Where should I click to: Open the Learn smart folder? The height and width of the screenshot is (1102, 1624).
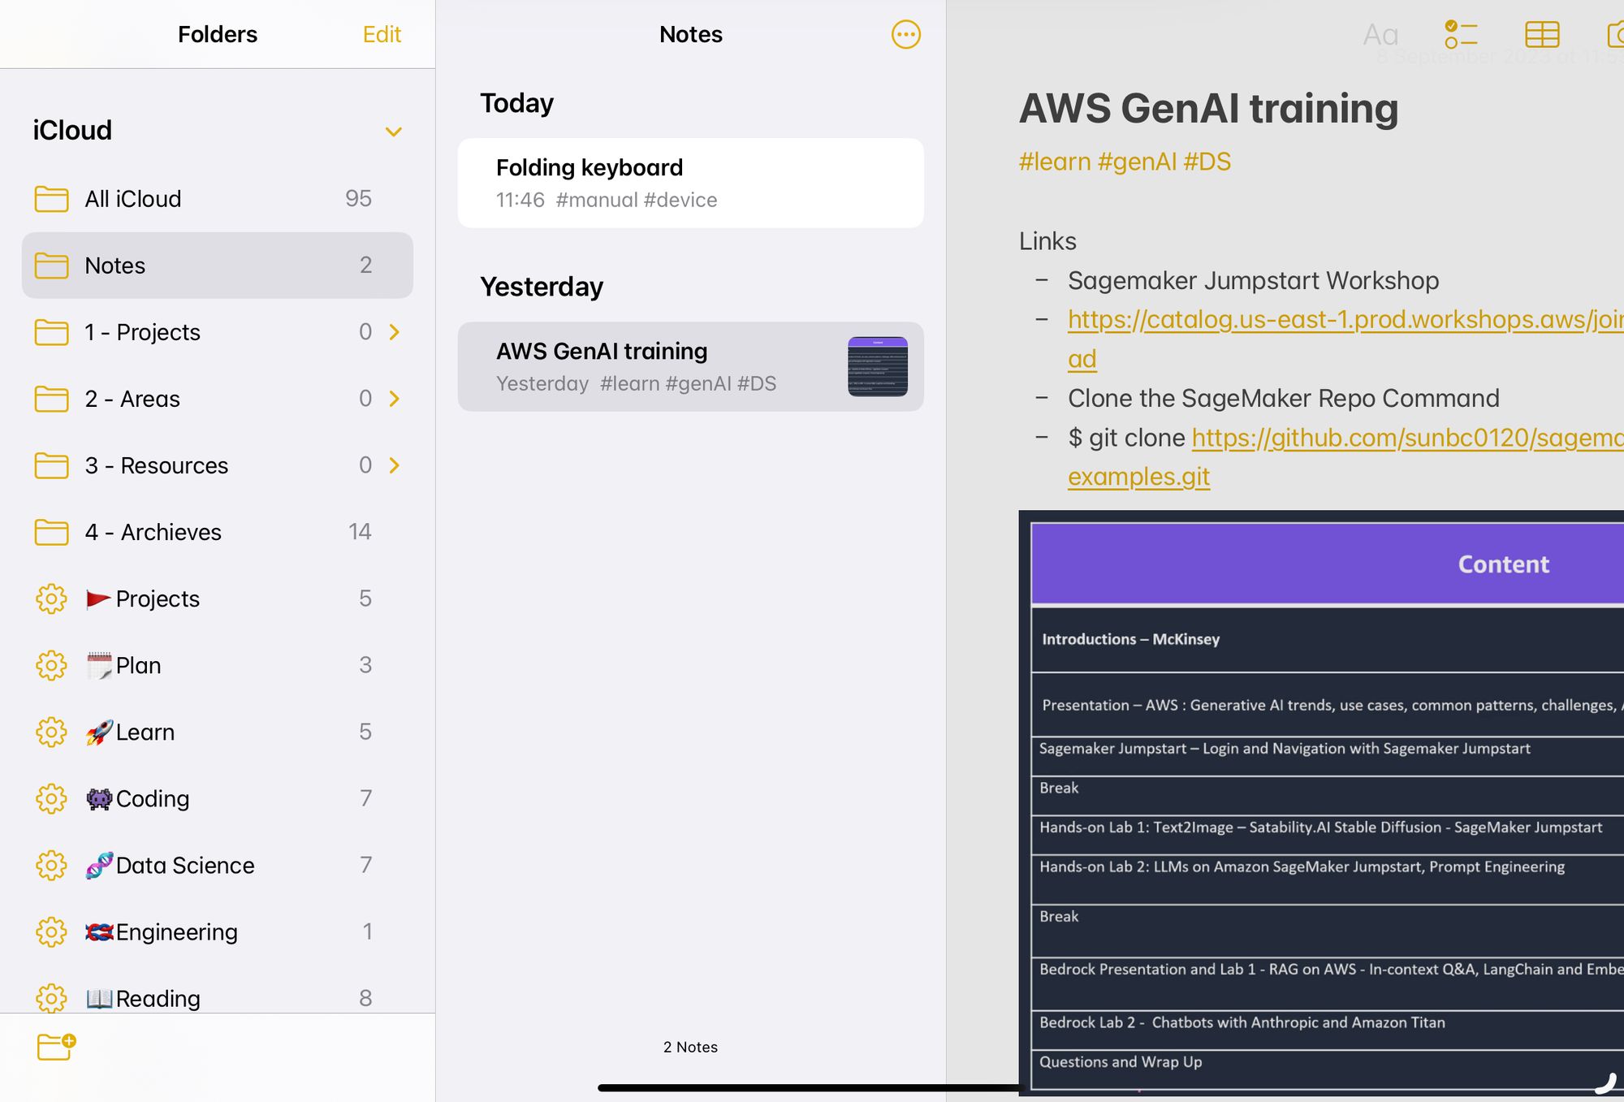coord(145,732)
